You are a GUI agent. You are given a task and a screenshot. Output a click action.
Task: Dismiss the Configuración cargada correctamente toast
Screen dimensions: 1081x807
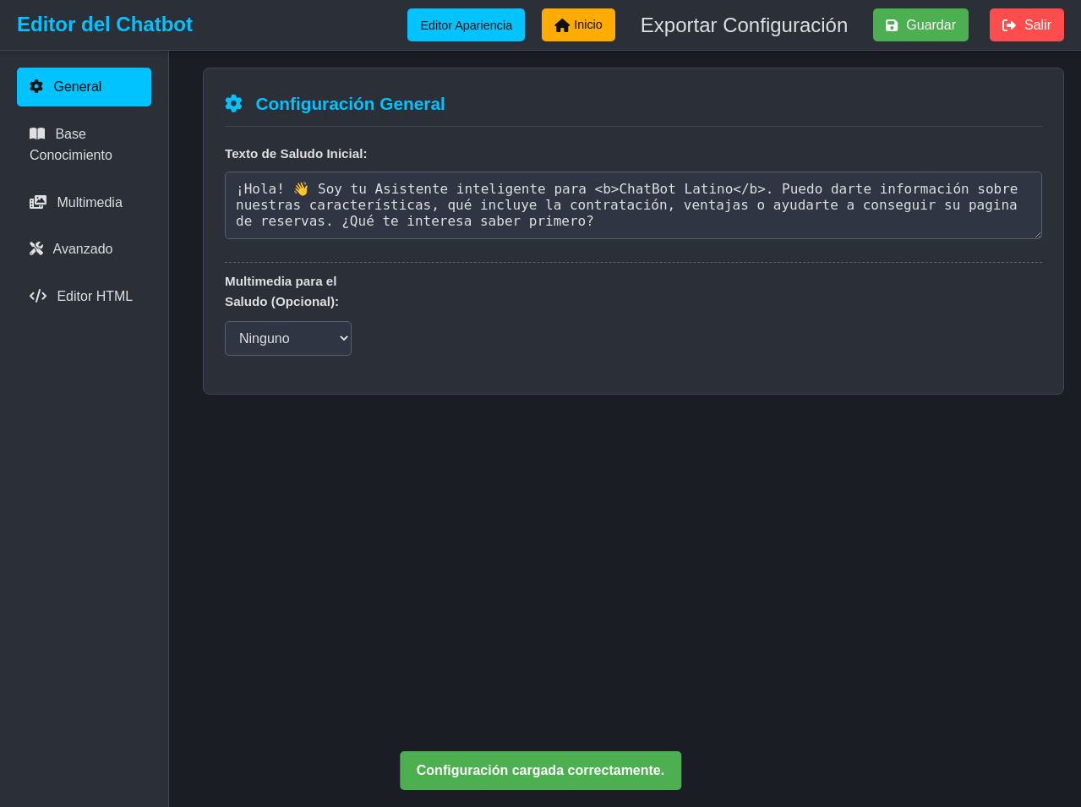point(540,770)
